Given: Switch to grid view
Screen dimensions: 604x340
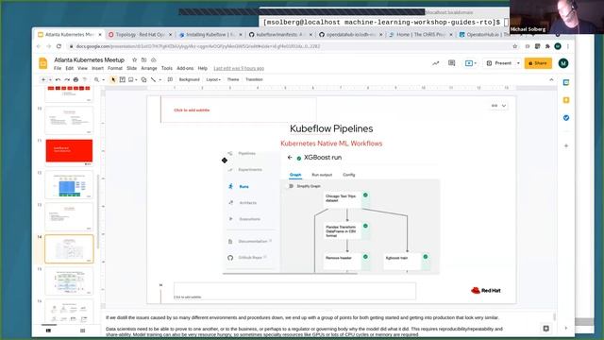Looking at the screenshot, I should [82, 331].
